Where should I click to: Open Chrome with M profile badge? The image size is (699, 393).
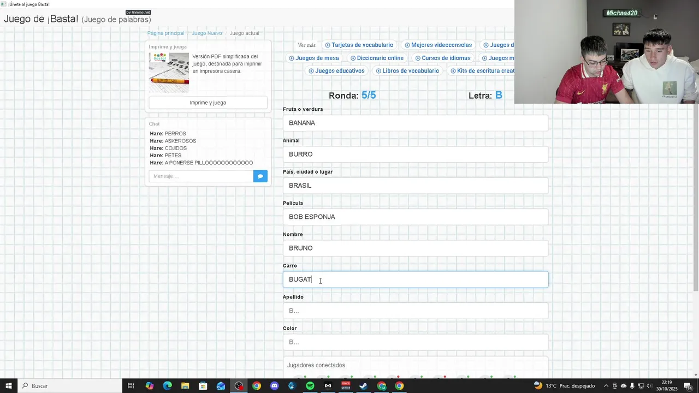tap(382, 386)
